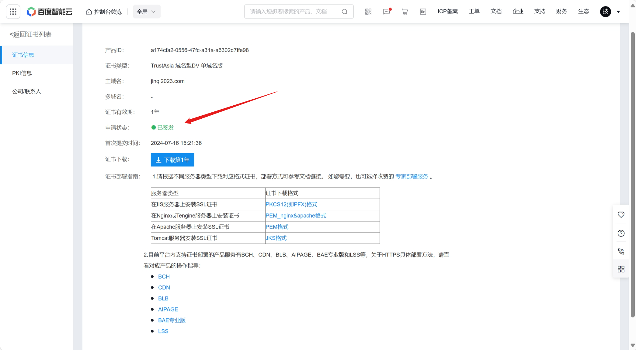Image resolution: width=636 pixels, height=350 pixels.
Task: Click the heart favorite icon
Action: 621,215
